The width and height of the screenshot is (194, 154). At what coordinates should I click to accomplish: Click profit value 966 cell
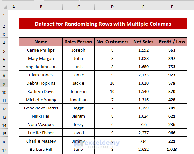coord(172,133)
